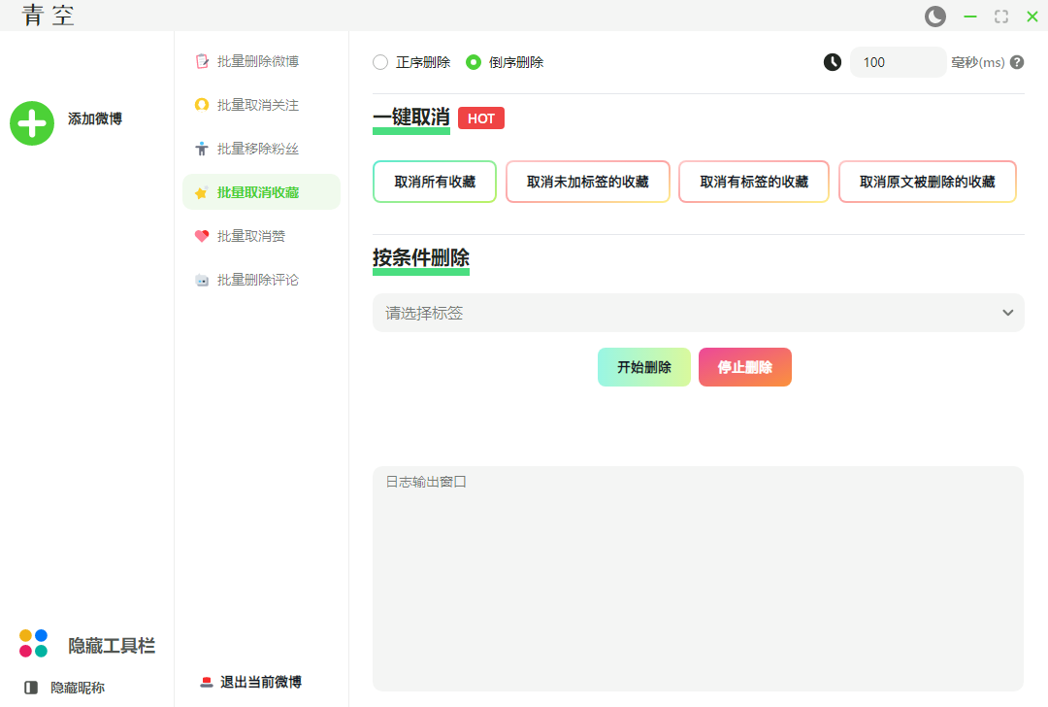Click the red logout icon
The height and width of the screenshot is (707, 1048).
coord(206,682)
